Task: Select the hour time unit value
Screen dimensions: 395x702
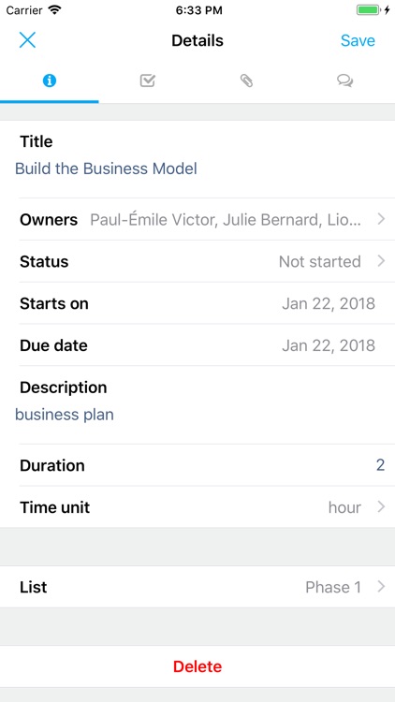Action: [x=344, y=507]
